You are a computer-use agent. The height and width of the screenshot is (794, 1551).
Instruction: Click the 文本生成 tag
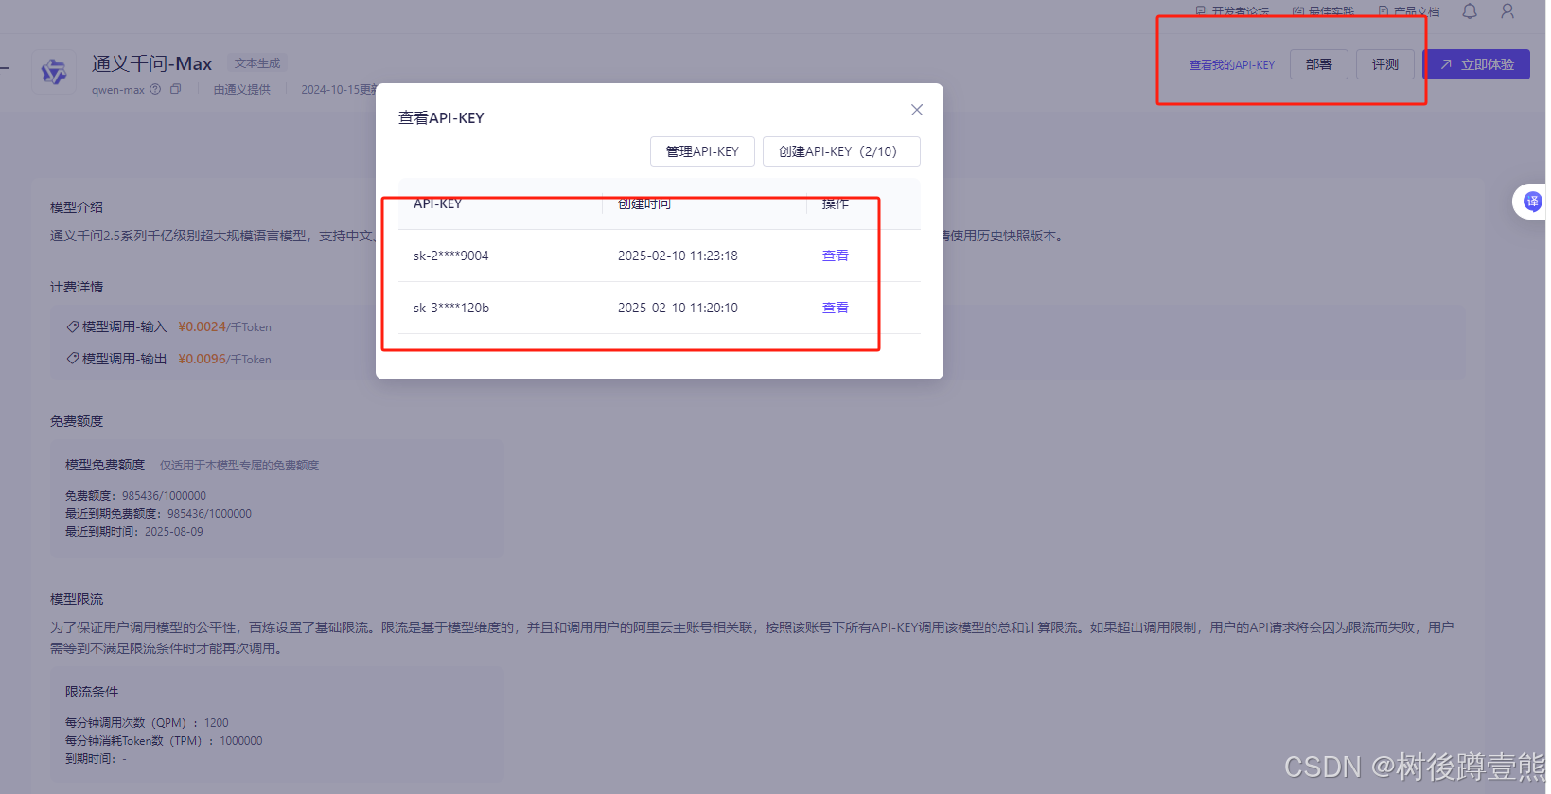tap(257, 63)
